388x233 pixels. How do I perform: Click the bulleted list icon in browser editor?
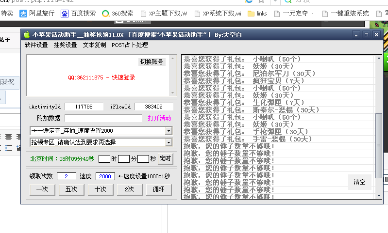point(9,148)
